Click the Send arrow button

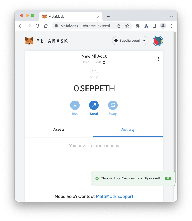click(94, 105)
